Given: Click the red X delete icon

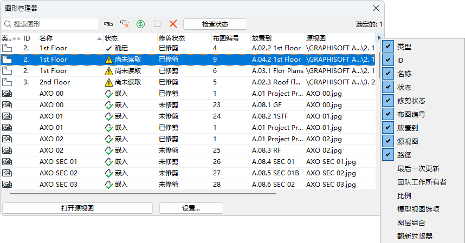Looking at the screenshot, I should pos(173,24).
